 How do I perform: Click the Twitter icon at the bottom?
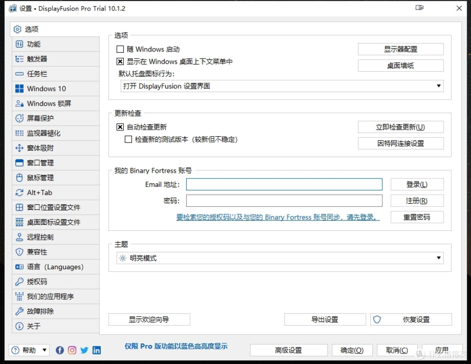(84, 350)
